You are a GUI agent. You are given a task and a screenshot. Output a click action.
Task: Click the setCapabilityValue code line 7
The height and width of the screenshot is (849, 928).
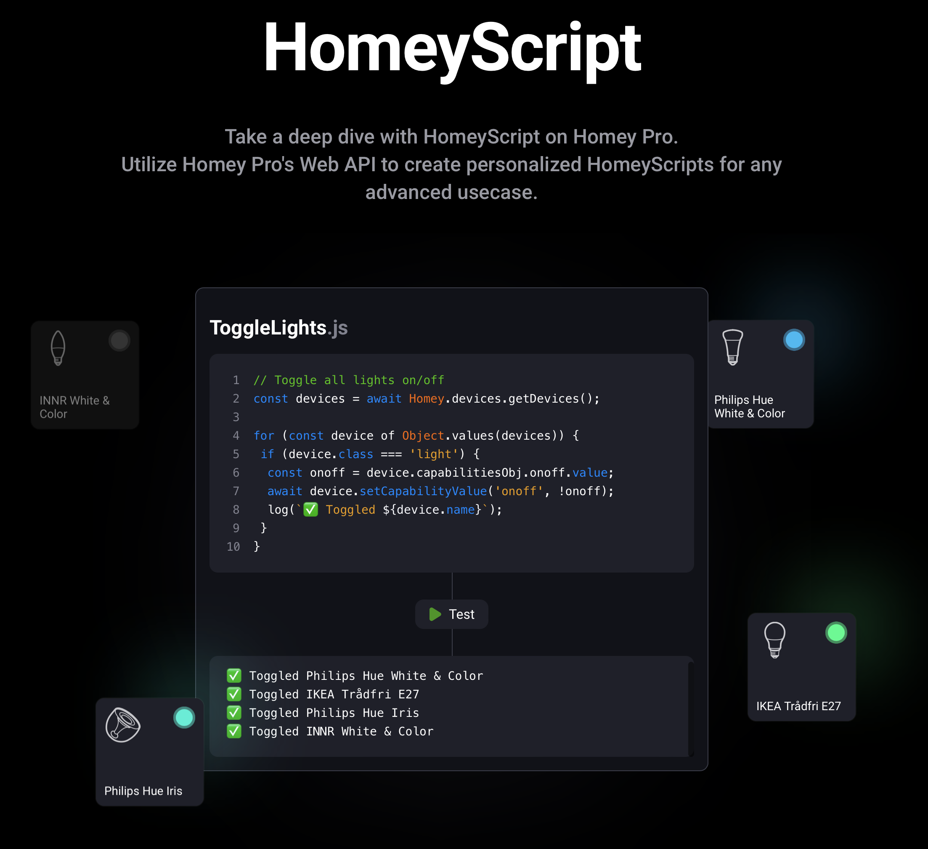(x=440, y=491)
